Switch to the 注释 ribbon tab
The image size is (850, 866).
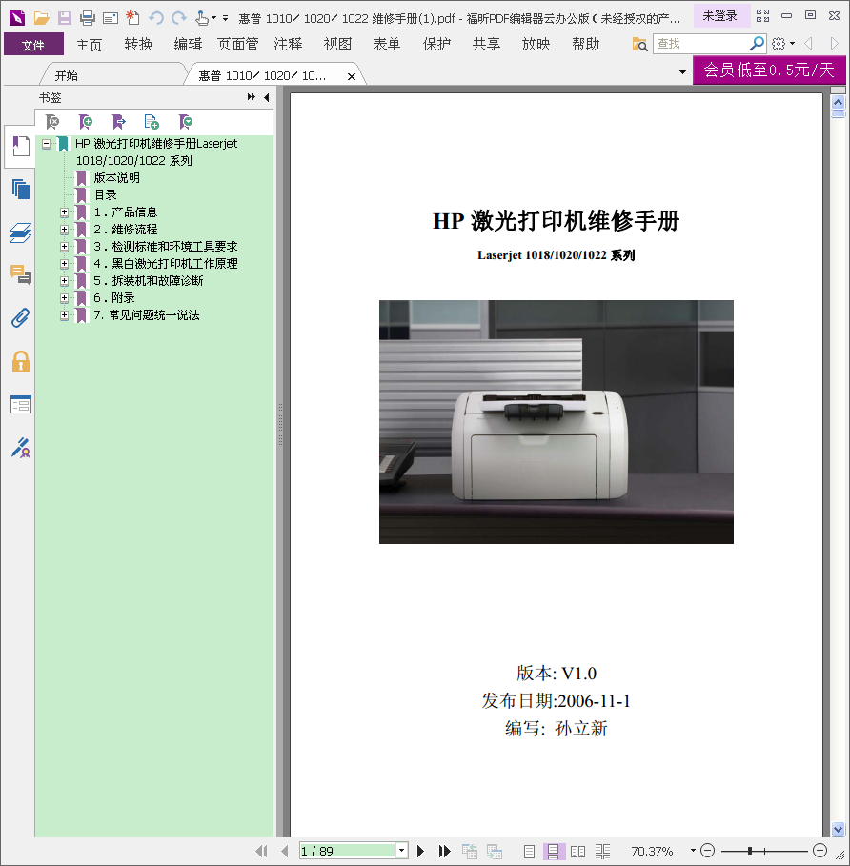pyautogui.click(x=288, y=44)
